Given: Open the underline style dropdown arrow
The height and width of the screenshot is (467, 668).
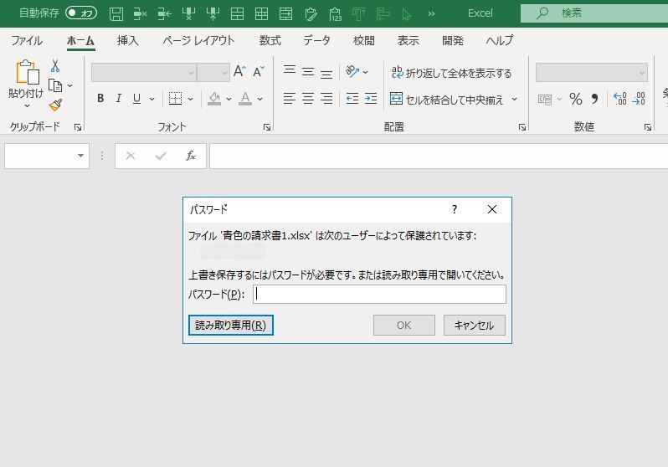Looking at the screenshot, I should 152,100.
